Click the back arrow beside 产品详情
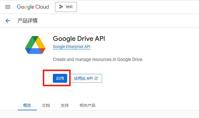 [x=8, y=21]
